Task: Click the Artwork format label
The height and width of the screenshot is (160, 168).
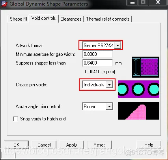Action: 30,46
